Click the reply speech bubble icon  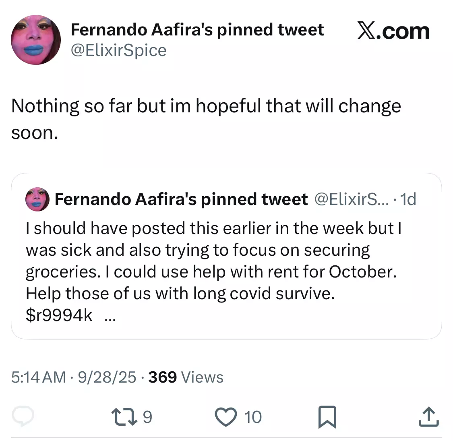pos(23,416)
